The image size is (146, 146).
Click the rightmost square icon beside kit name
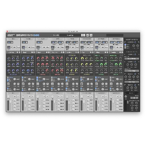click(x=91, y=35)
